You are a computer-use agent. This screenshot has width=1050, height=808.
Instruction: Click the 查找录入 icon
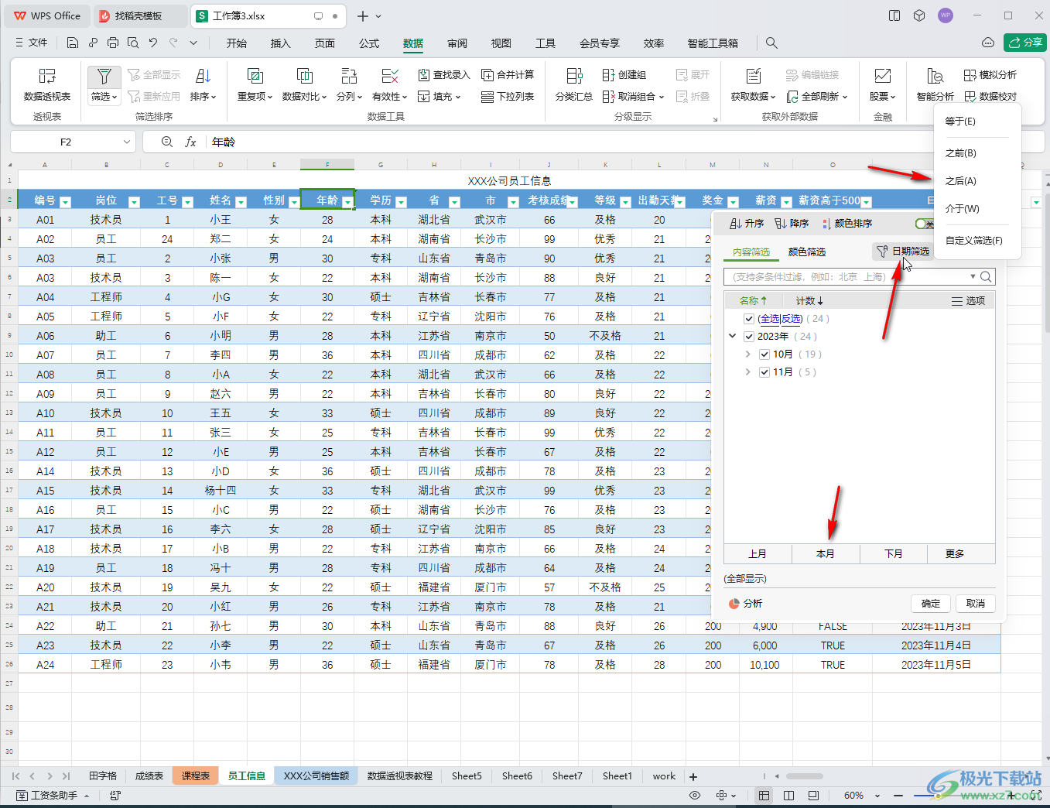coord(424,74)
